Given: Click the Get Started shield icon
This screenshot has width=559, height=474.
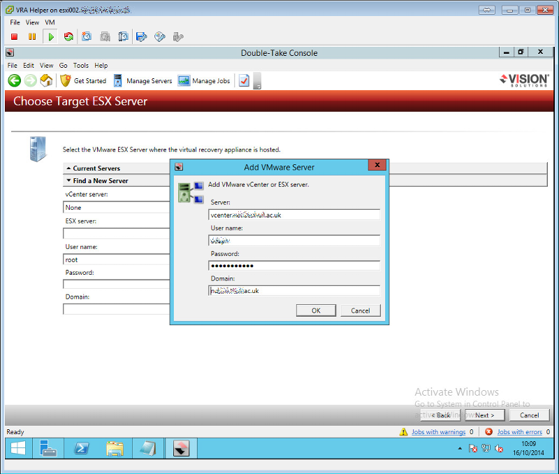Looking at the screenshot, I should (66, 80).
